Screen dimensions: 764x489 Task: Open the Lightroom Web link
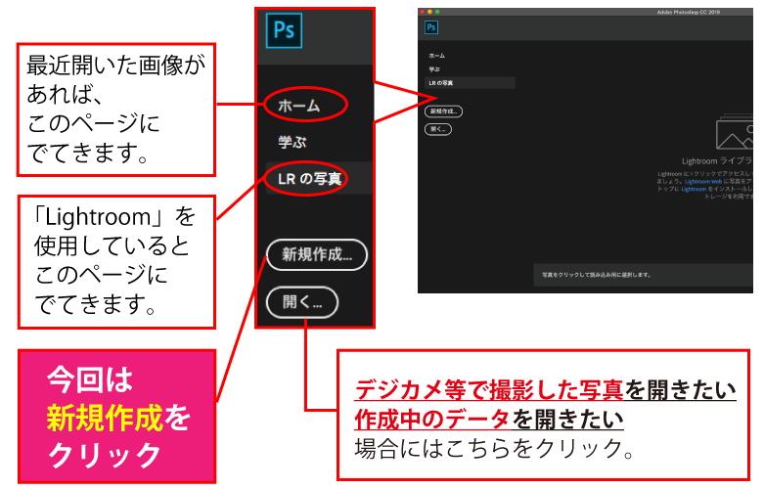tap(703, 181)
